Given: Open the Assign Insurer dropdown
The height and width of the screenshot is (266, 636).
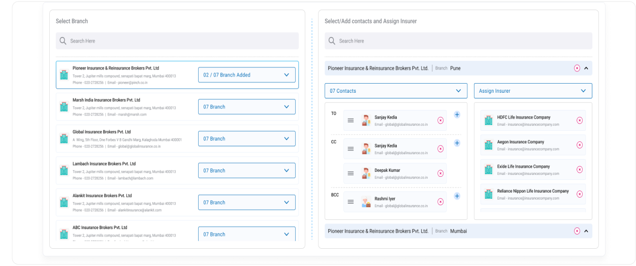Looking at the screenshot, I should pyautogui.click(x=533, y=91).
